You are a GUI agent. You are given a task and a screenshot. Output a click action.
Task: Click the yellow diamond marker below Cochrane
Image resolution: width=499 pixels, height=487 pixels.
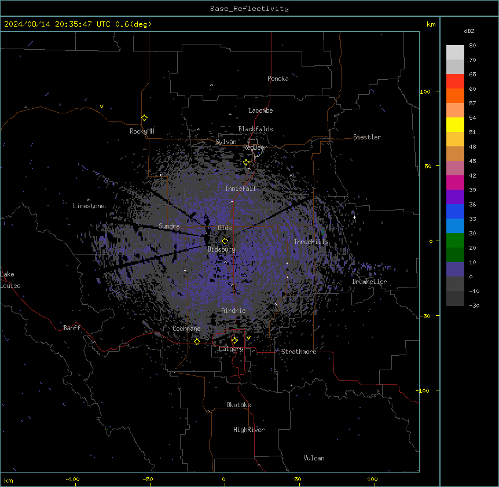click(x=197, y=341)
